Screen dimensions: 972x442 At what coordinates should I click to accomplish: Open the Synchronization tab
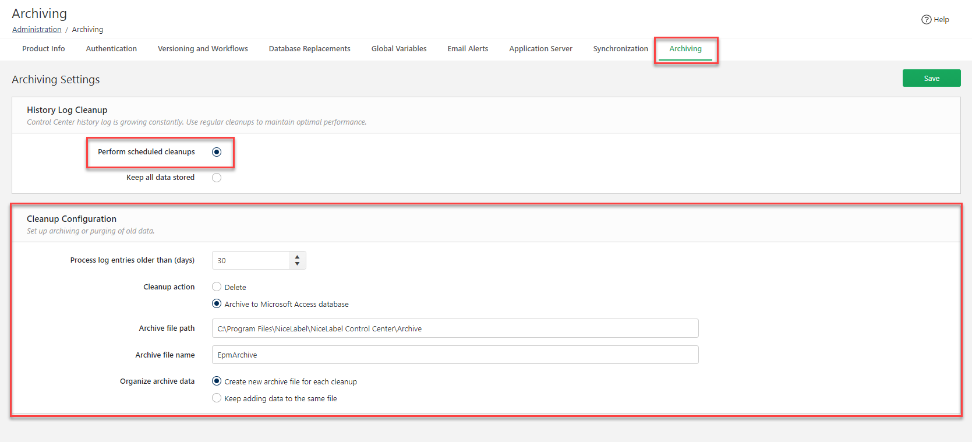tap(620, 49)
